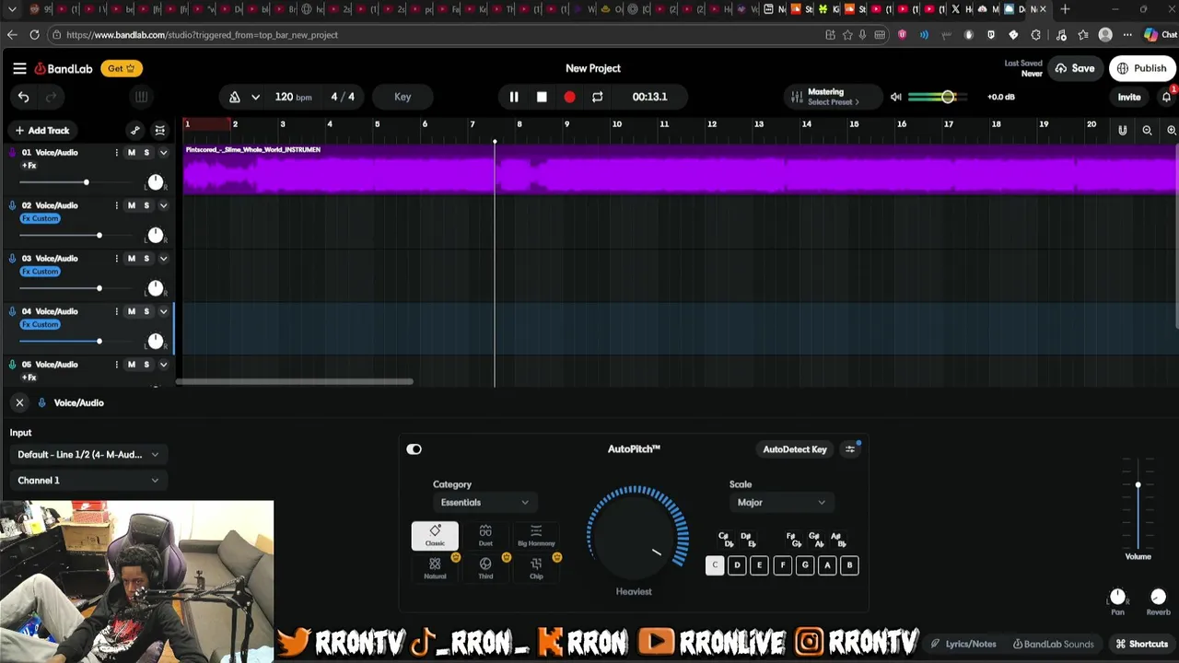Click the collapse tracks icon beside Add Track

[159, 131]
